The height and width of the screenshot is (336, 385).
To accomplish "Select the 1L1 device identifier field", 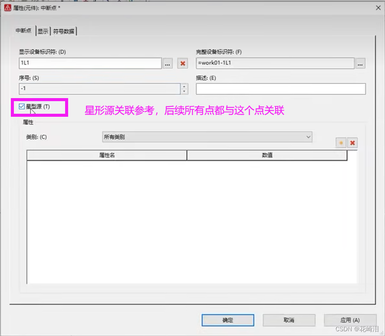I will click(89, 63).
